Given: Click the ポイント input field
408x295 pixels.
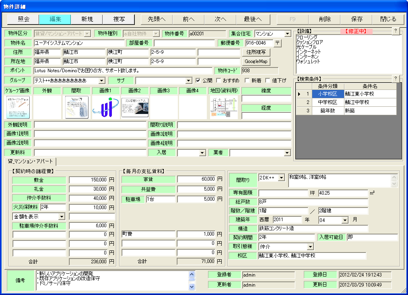Looking at the screenshot, I should (x=123, y=71).
